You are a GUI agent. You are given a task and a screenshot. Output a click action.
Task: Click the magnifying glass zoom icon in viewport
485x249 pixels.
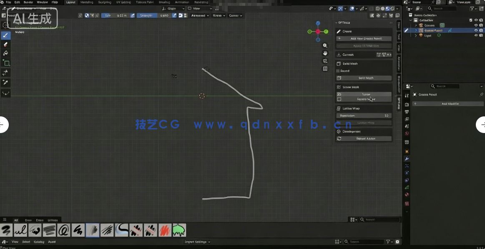click(325, 45)
